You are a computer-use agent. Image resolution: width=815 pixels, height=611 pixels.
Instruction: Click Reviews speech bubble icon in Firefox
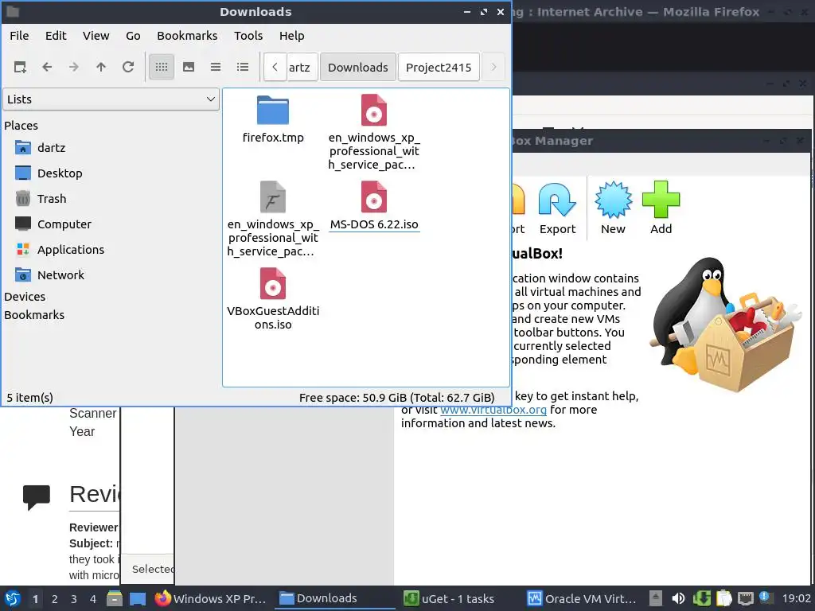click(x=37, y=496)
